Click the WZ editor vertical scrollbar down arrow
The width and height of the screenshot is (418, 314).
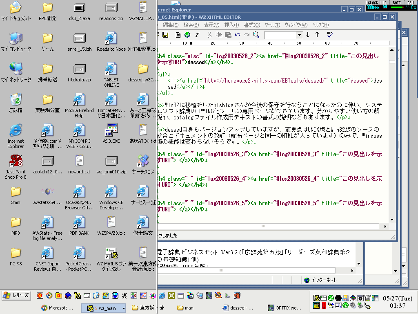[392, 220]
